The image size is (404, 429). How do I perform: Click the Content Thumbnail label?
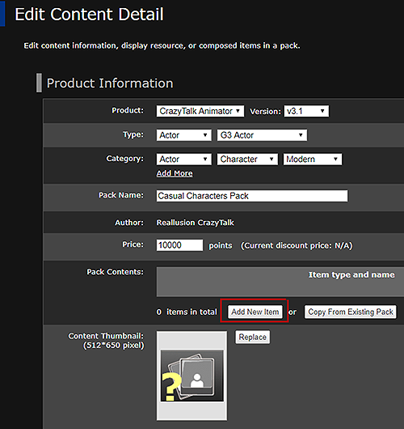click(x=107, y=341)
